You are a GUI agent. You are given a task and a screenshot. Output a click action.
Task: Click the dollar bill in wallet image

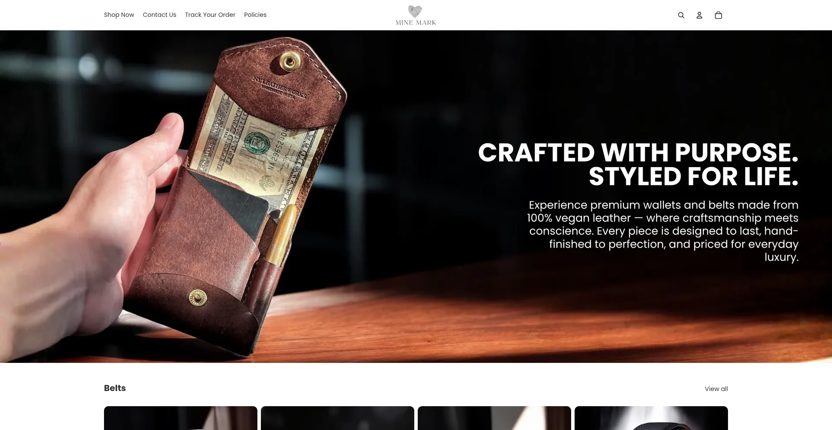tap(256, 147)
